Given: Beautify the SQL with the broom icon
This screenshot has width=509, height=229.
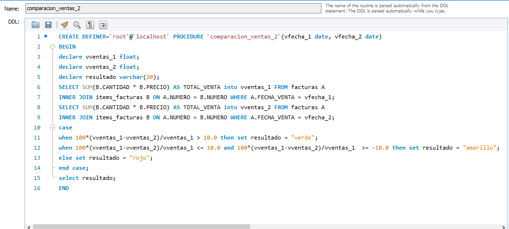Looking at the screenshot, I should click(x=64, y=25).
